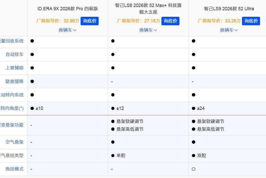
Task: Click 智己LS8 dot in 上坡辅助 row
Action: tap(113, 68)
